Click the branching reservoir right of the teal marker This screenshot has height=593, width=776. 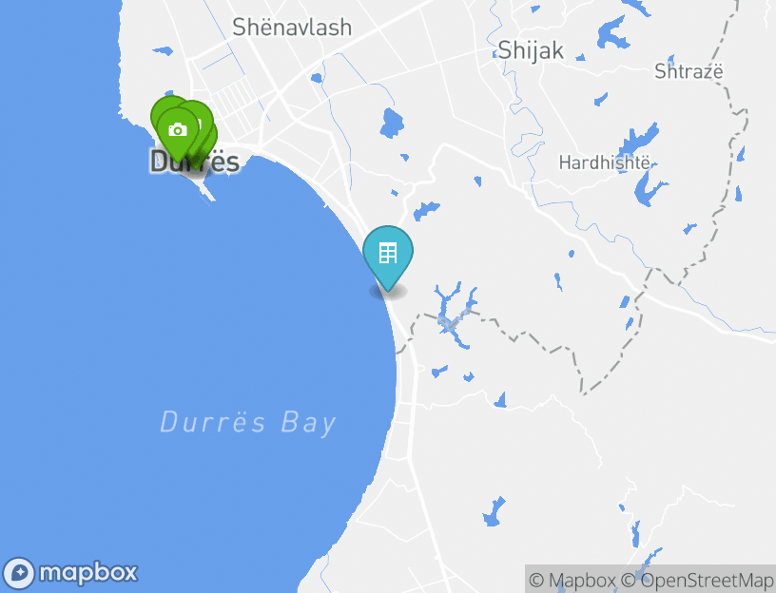tap(455, 315)
